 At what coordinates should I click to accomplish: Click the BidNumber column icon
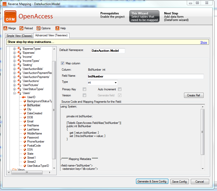coord(25,105)
